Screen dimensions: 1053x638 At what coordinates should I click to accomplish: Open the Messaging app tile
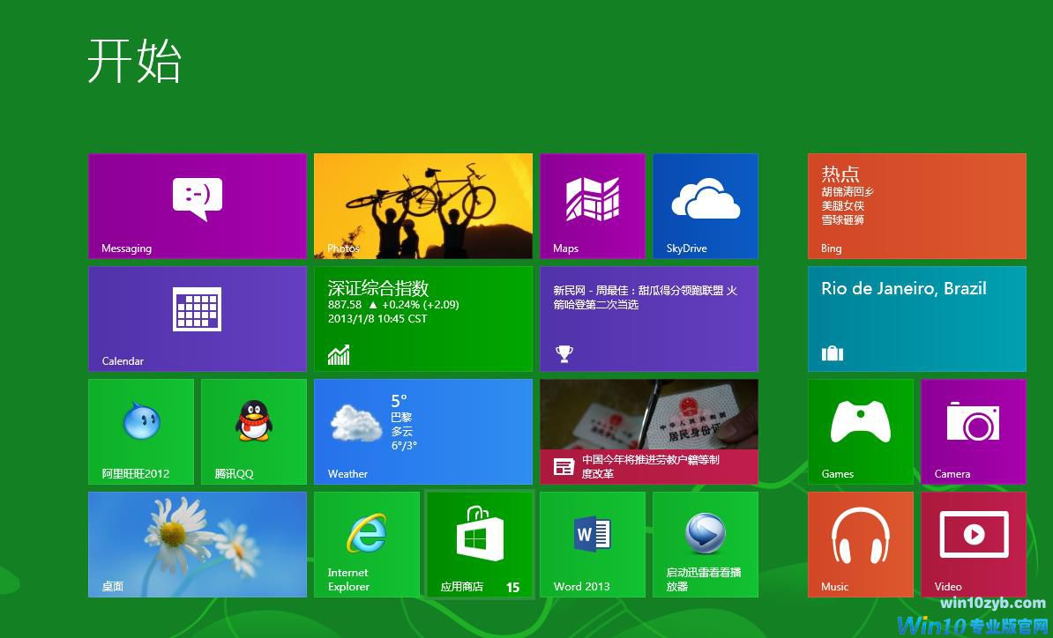(196, 205)
